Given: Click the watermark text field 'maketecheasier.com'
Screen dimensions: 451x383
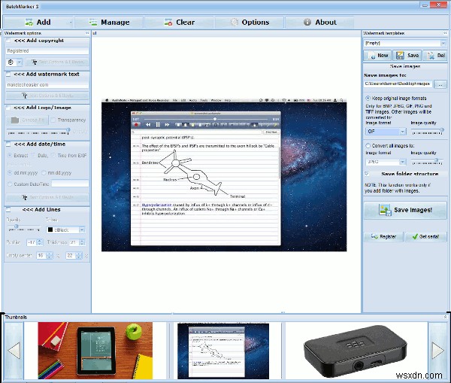Looking at the screenshot, I should click(47, 85).
